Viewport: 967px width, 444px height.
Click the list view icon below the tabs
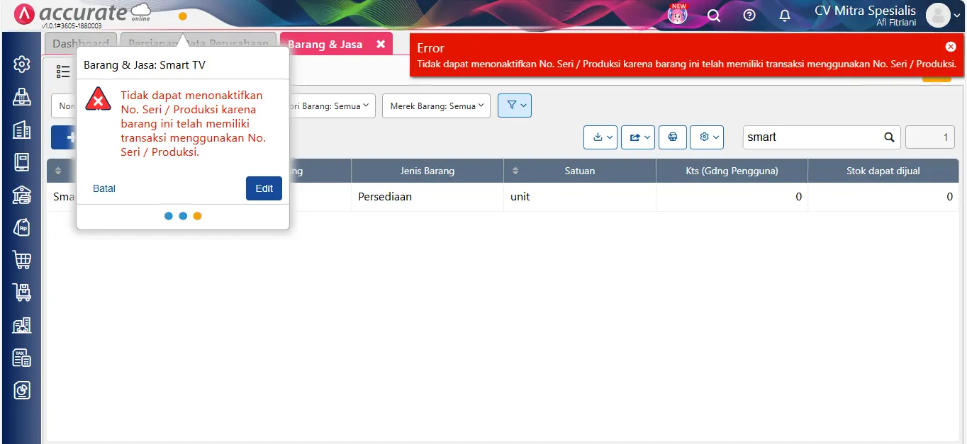pos(62,71)
